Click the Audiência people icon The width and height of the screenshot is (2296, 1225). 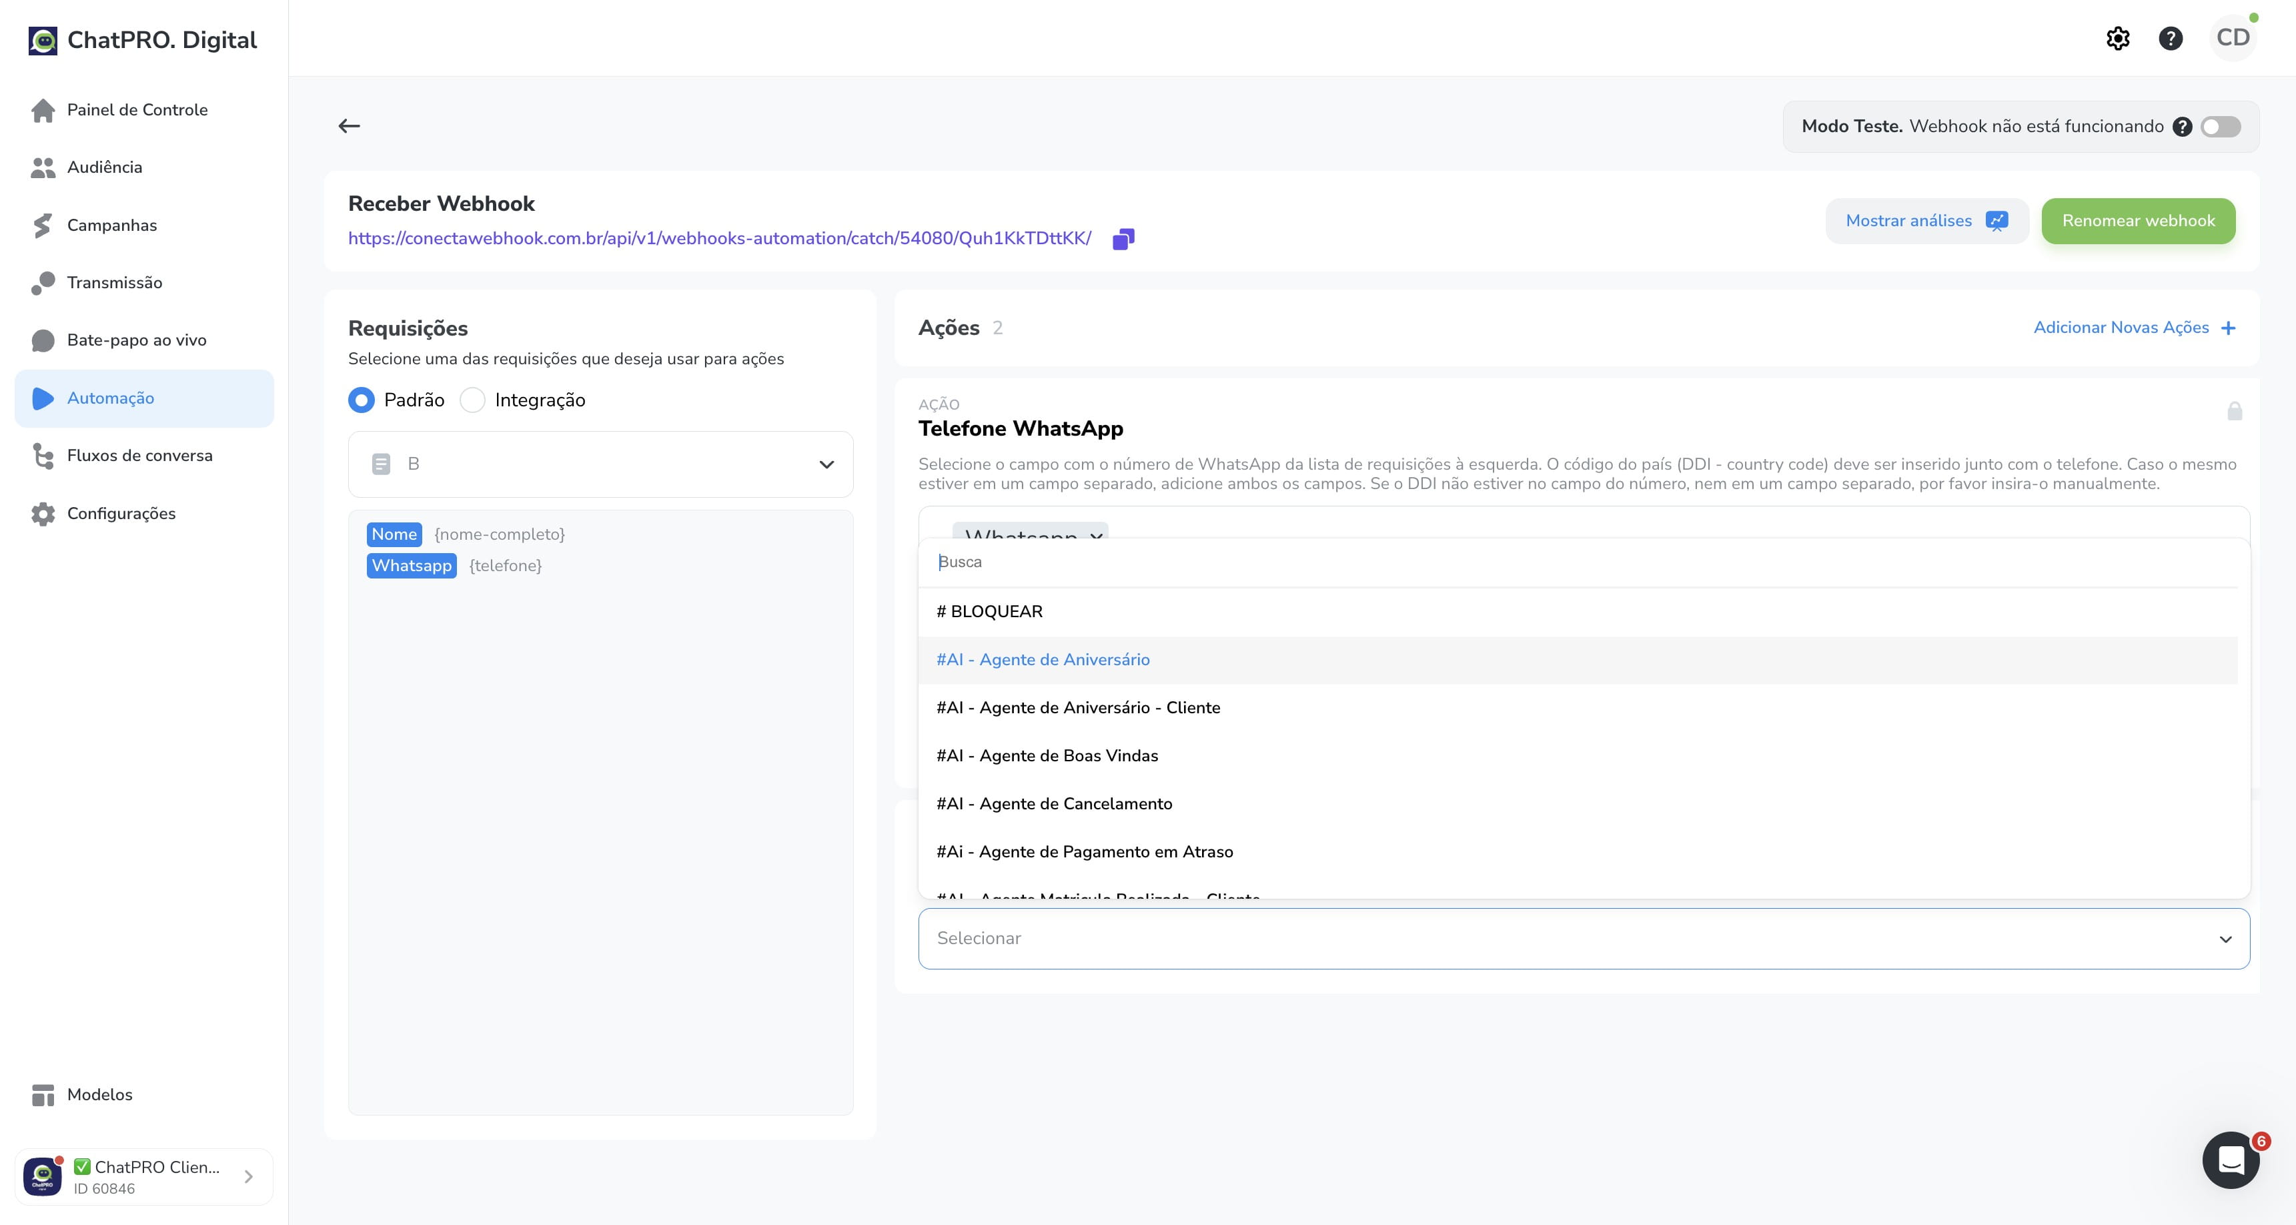click(43, 167)
